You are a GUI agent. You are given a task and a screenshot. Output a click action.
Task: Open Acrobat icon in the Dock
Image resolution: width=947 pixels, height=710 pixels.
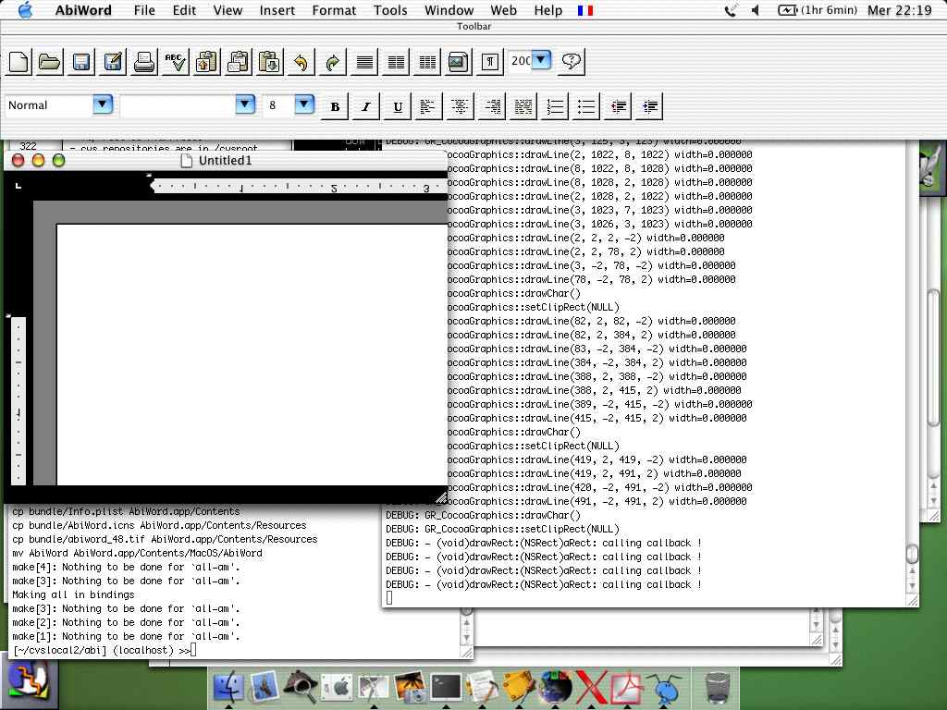coord(627,687)
